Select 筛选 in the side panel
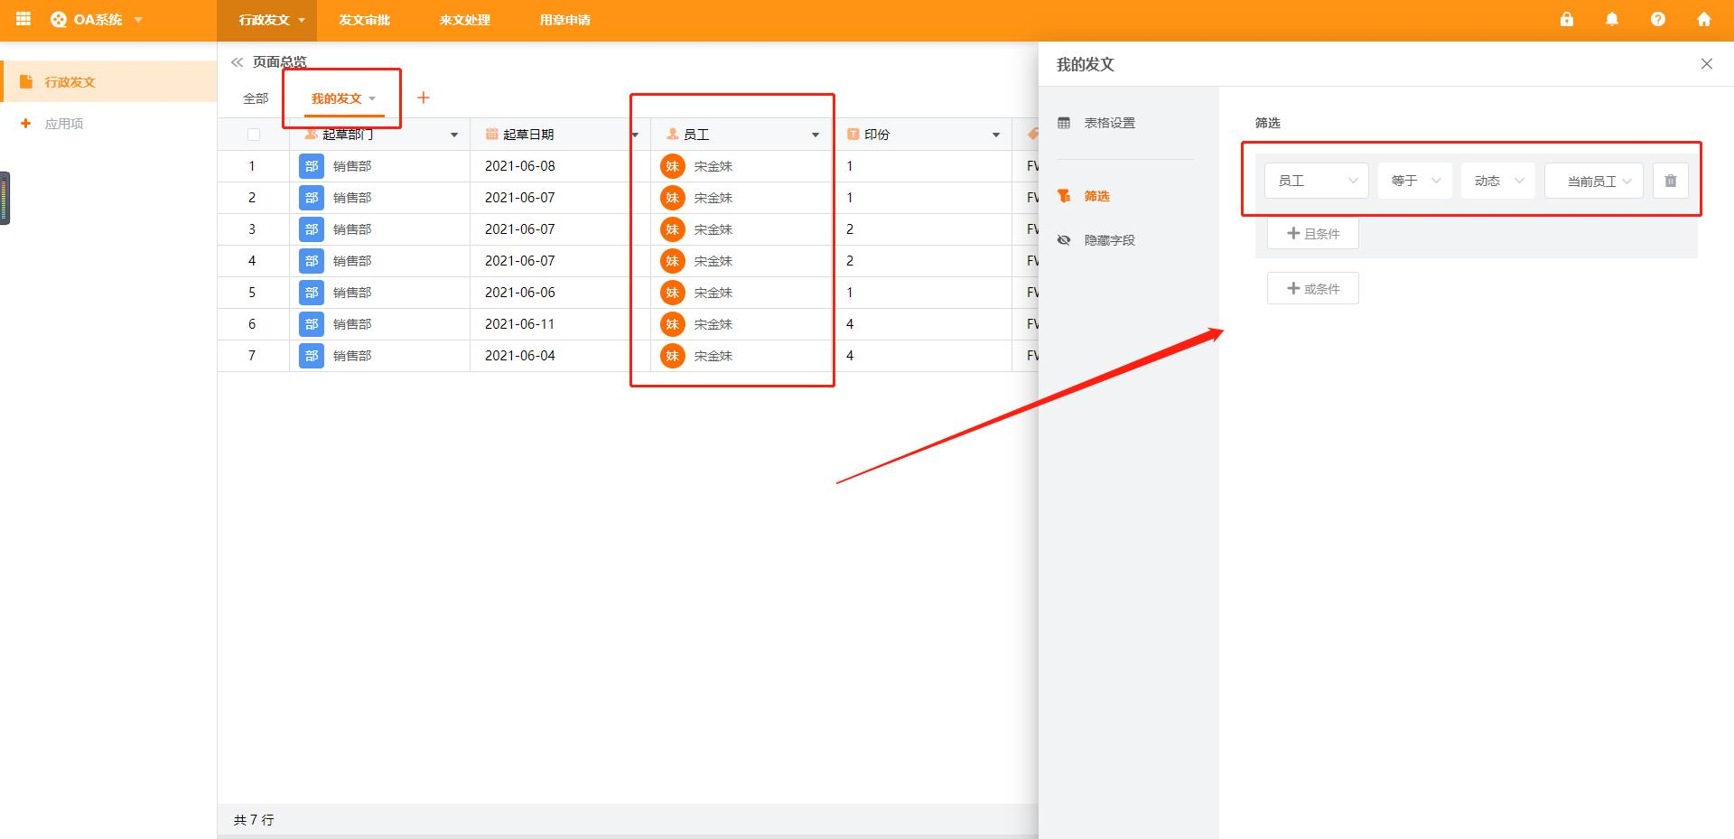Image resolution: width=1734 pixels, height=839 pixels. click(1097, 196)
